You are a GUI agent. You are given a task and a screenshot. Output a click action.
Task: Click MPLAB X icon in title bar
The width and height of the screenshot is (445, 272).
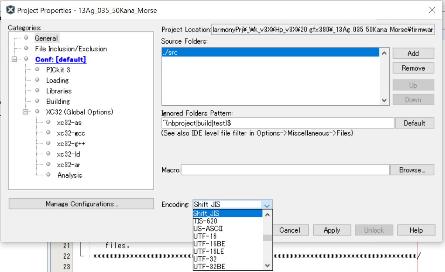click(11, 10)
